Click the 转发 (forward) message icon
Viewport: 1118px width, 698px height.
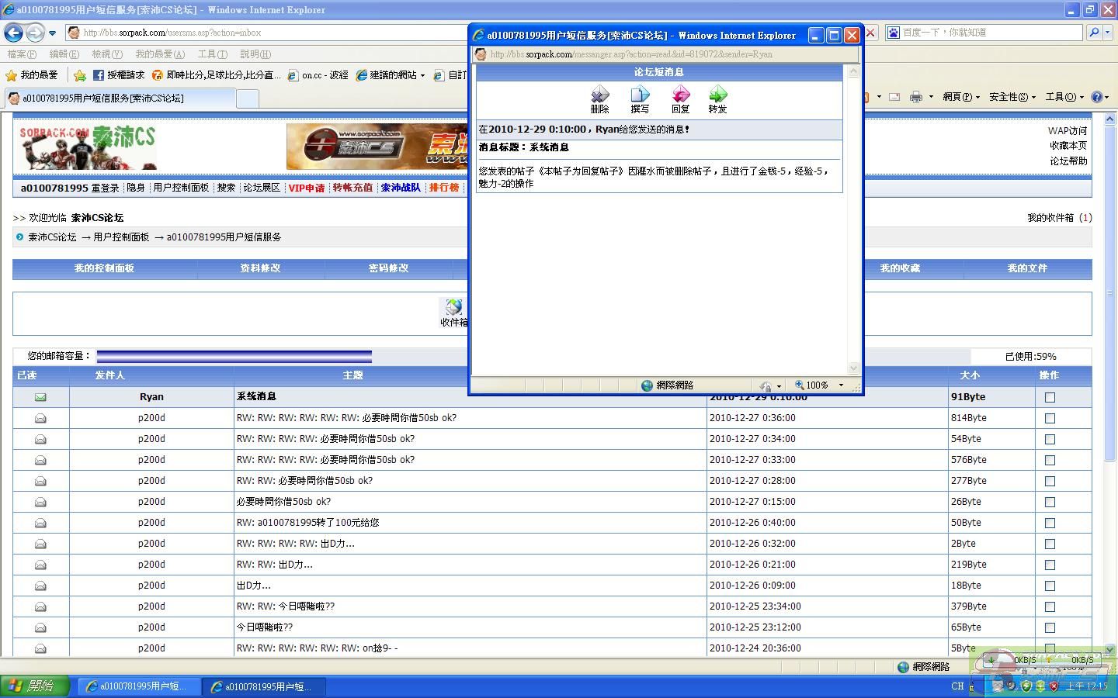tap(717, 95)
